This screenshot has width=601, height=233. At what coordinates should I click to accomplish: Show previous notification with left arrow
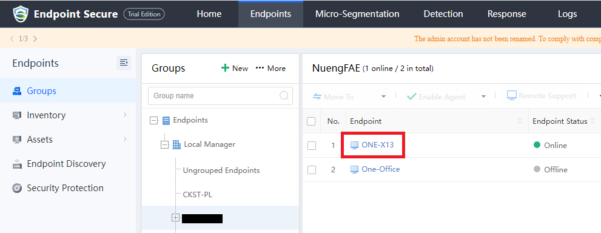tap(12, 39)
